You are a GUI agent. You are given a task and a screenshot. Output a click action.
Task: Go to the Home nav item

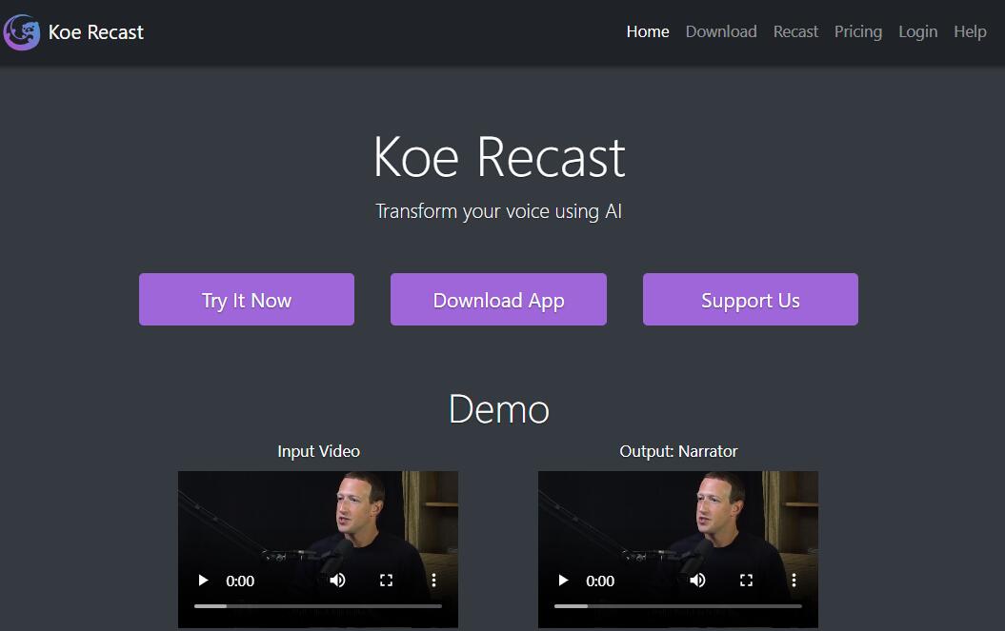648,32
